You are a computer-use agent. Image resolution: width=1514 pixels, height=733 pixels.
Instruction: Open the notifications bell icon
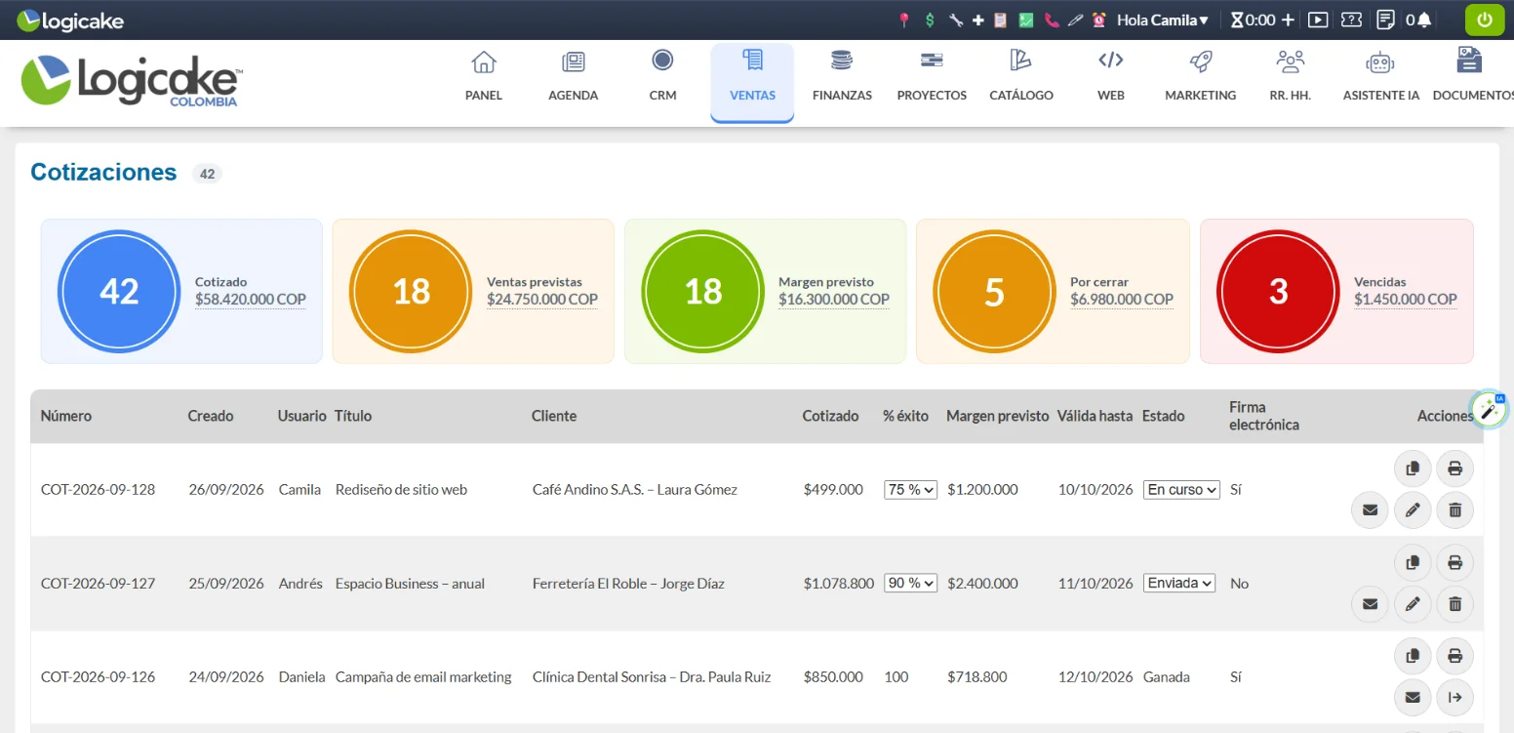1425,20
